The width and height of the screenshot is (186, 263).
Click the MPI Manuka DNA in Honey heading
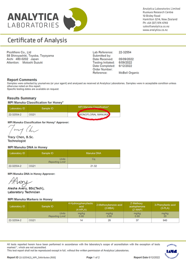click(x=28, y=147)
